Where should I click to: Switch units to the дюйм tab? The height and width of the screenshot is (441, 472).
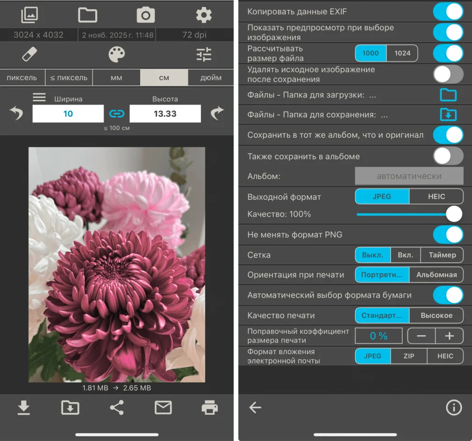[211, 77]
